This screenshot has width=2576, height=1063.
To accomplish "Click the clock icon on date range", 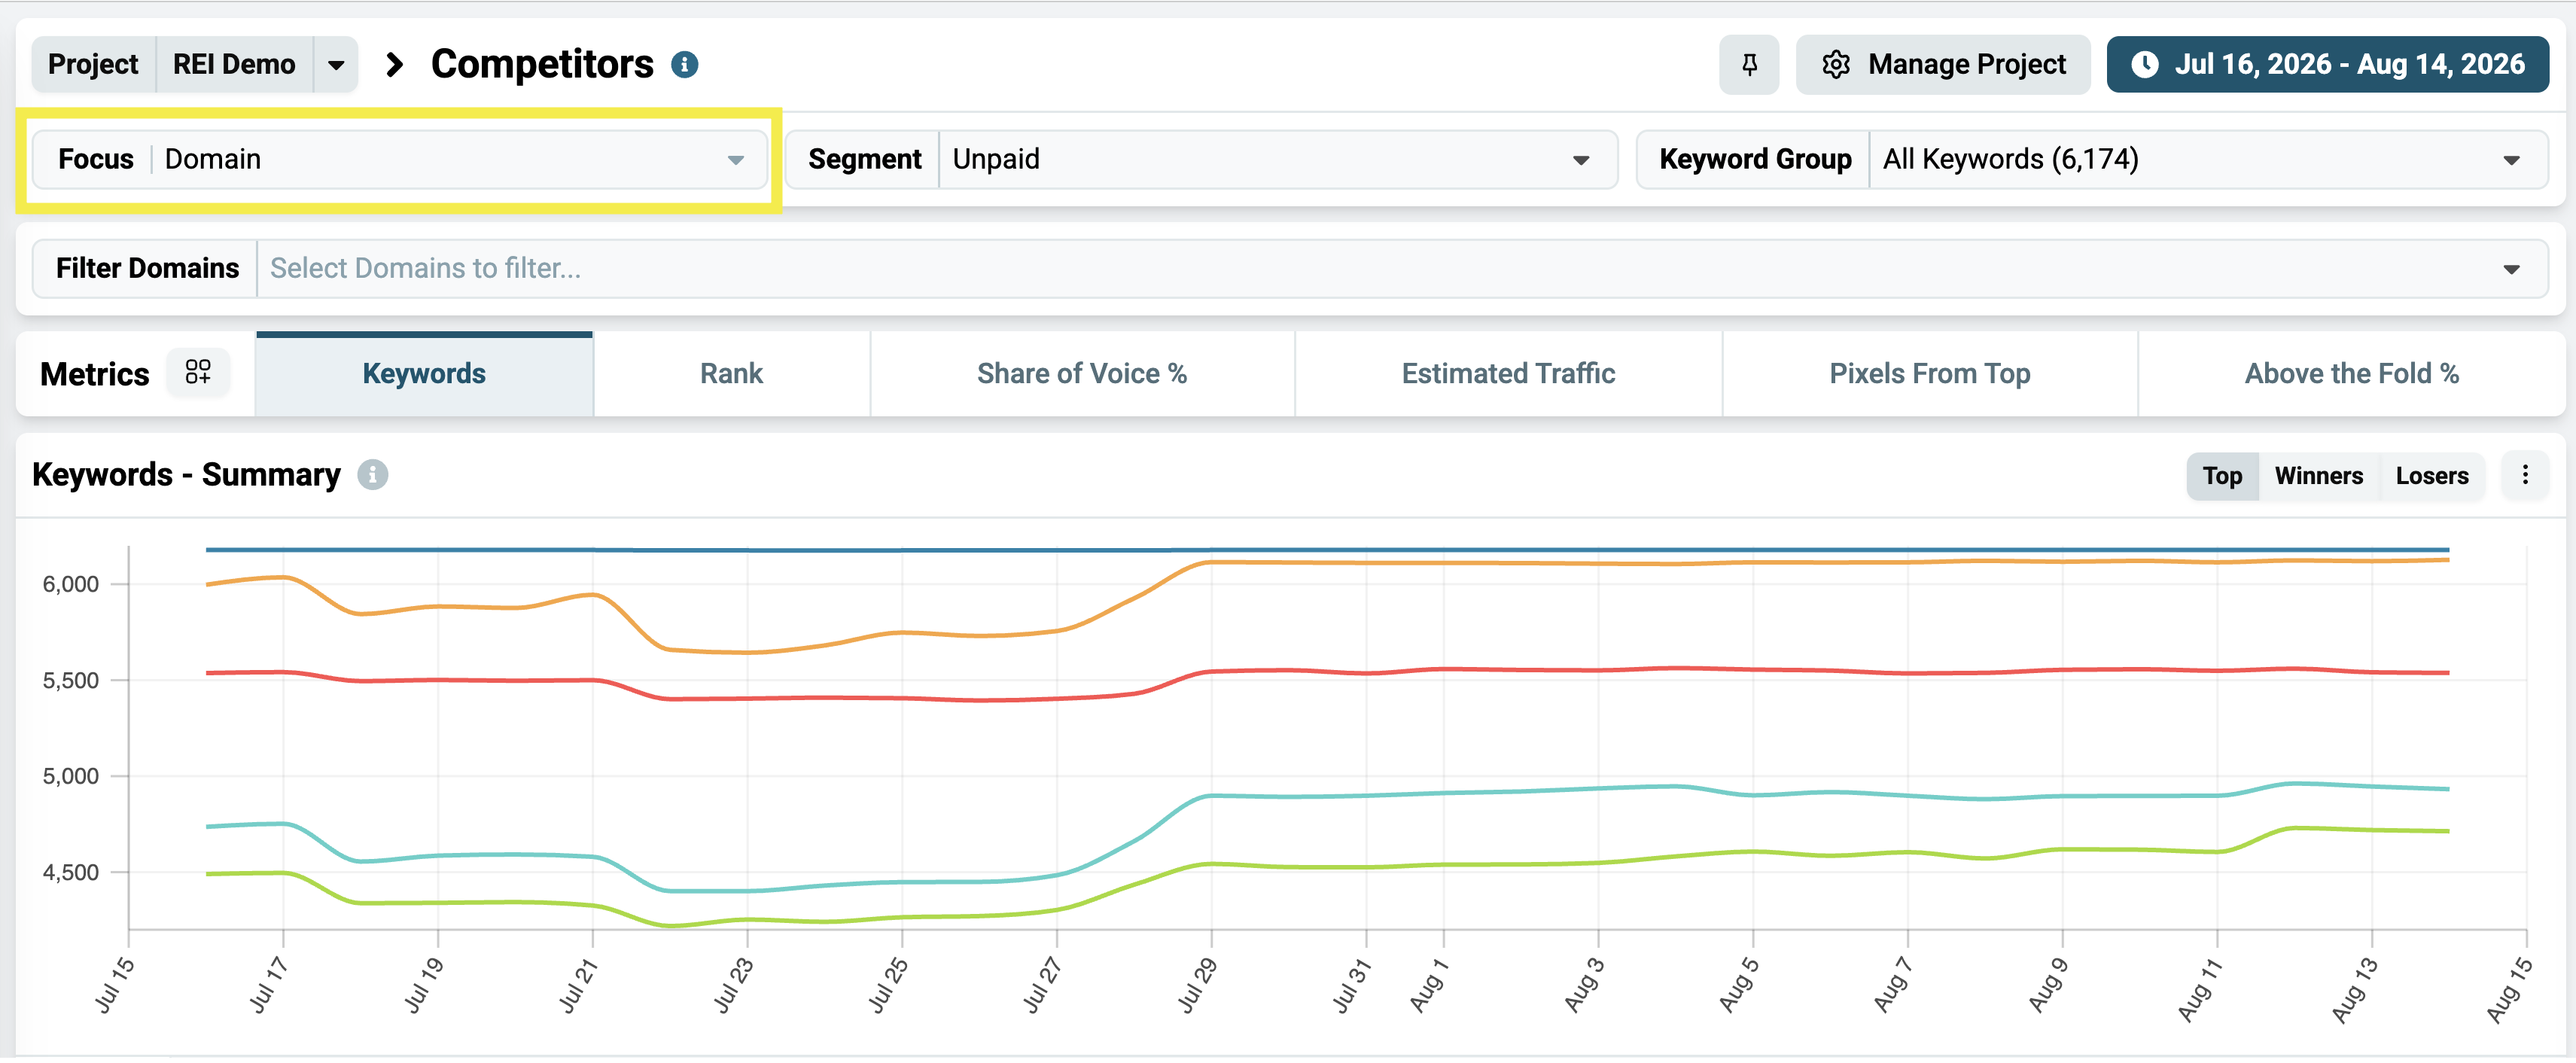I will tap(2144, 65).
